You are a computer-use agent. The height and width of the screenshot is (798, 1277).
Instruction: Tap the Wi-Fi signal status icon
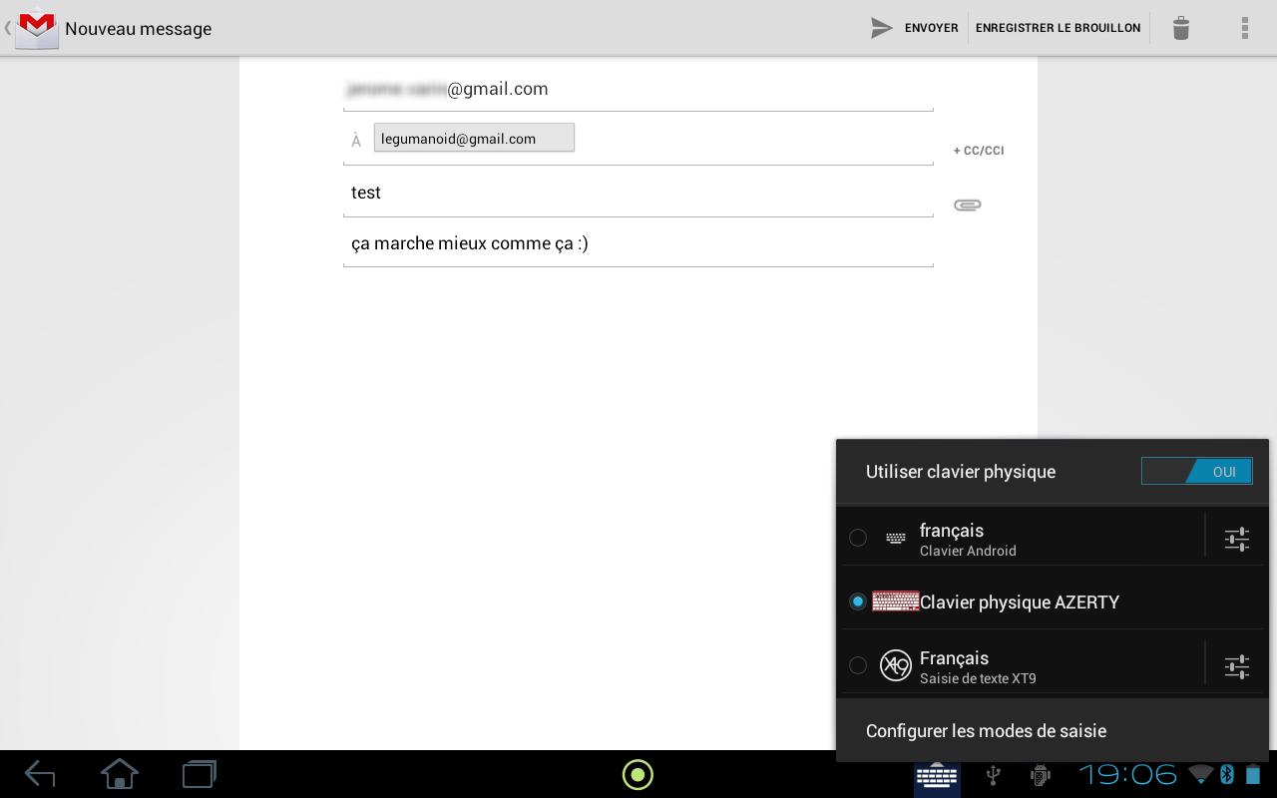pyautogui.click(x=1201, y=774)
